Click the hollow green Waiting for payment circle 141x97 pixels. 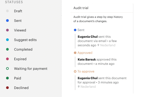coord(7,68)
